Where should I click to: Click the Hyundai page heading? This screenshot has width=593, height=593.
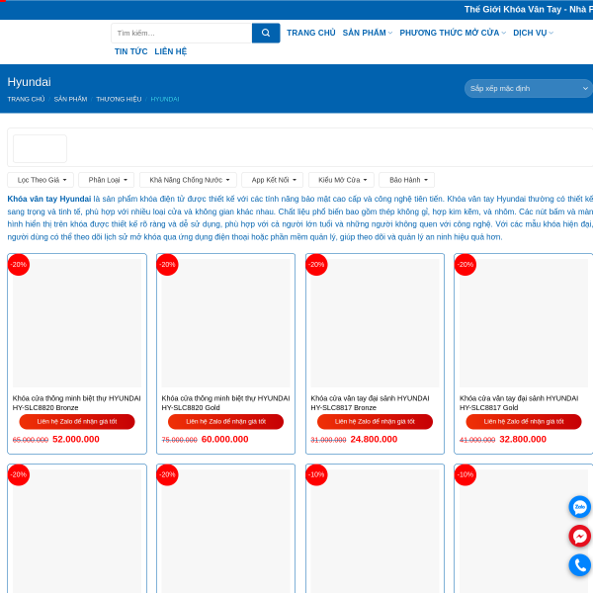pos(29,82)
